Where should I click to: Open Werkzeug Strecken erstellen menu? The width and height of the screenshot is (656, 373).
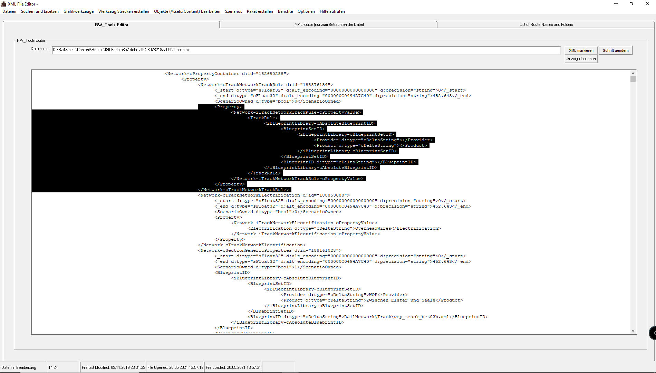(x=124, y=11)
